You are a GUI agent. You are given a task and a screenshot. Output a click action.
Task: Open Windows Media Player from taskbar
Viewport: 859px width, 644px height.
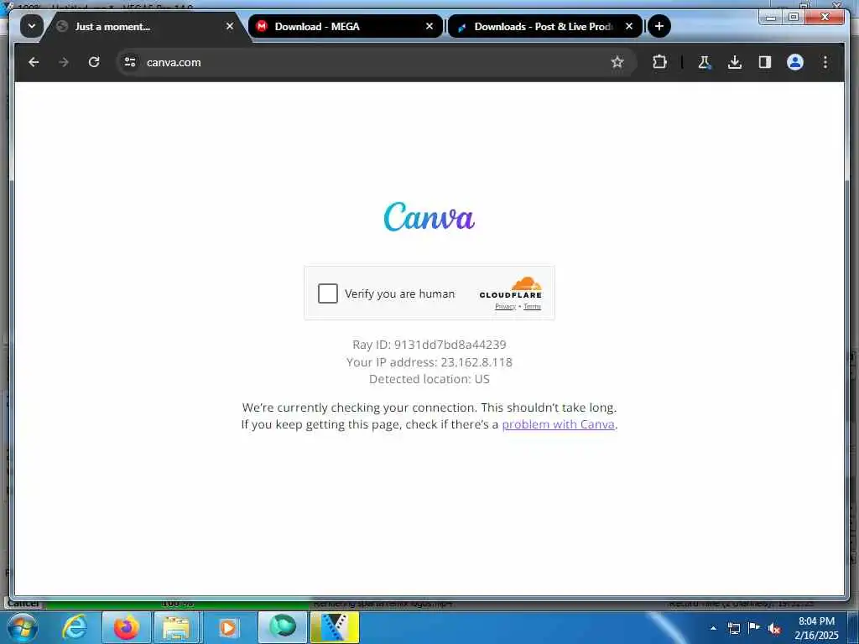click(x=228, y=627)
